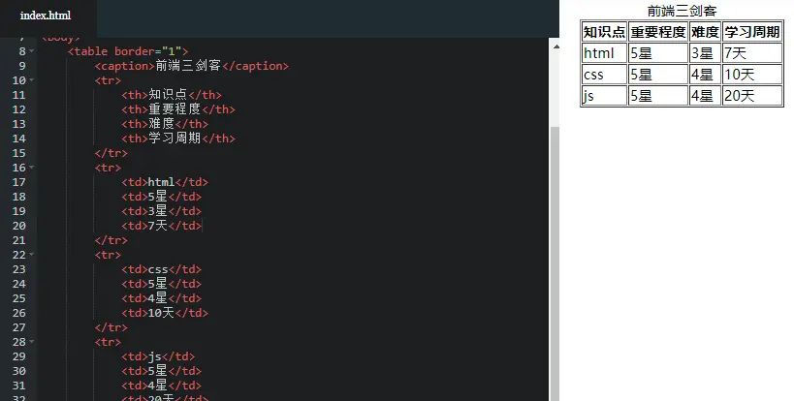This screenshot has height=401, width=794.
Task: Click the 3星 cell in preview table
Action: [705, 52]
